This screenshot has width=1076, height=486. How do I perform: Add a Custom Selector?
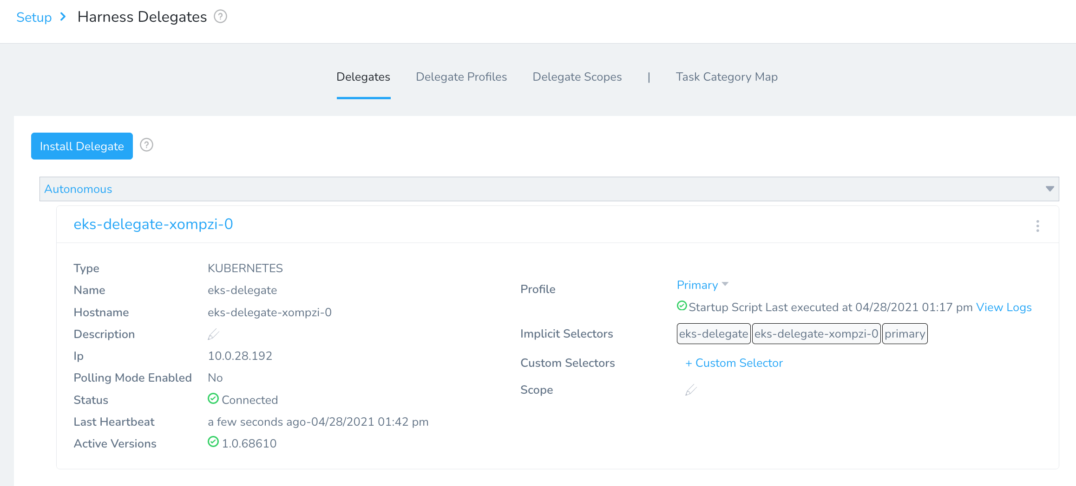pos(734,363)
